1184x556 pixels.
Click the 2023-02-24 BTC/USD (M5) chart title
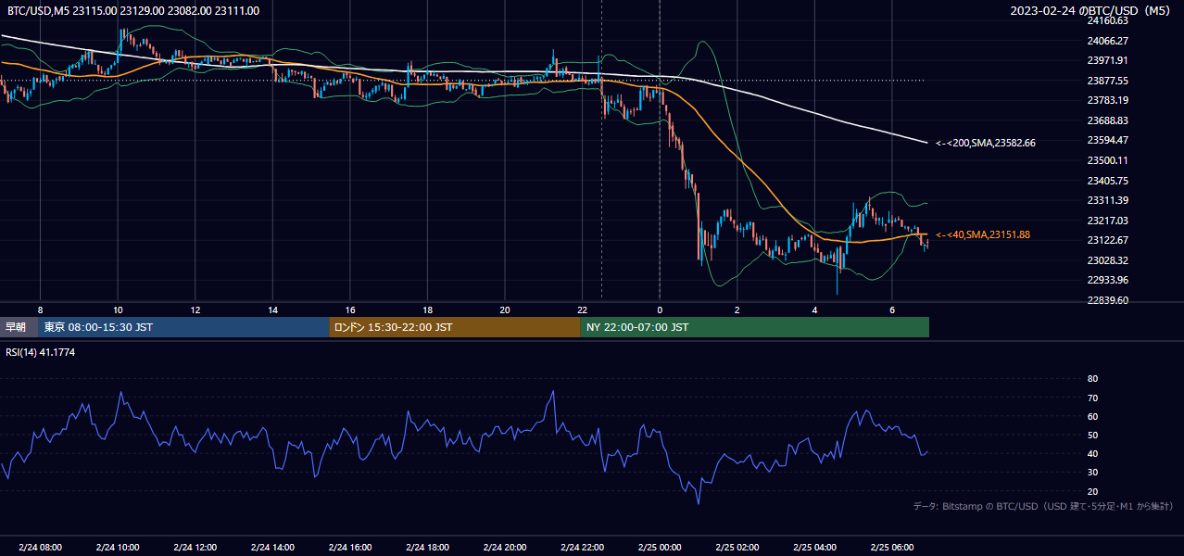tap(1091, 10)
